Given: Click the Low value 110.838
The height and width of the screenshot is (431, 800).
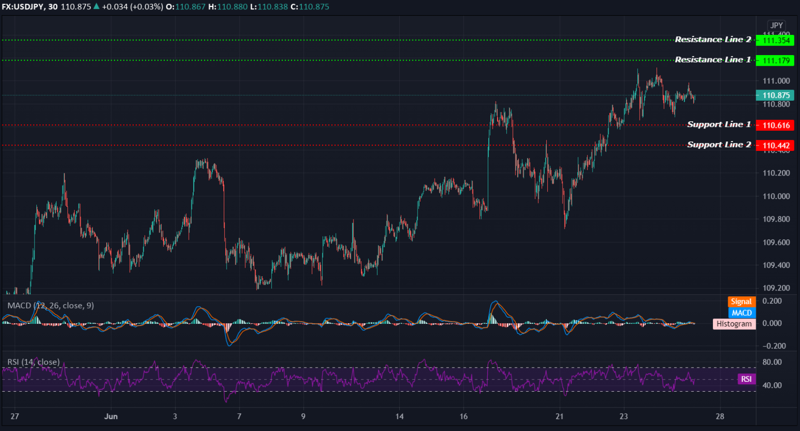Looking at the screenshot, I should click(x=272, y=7).
